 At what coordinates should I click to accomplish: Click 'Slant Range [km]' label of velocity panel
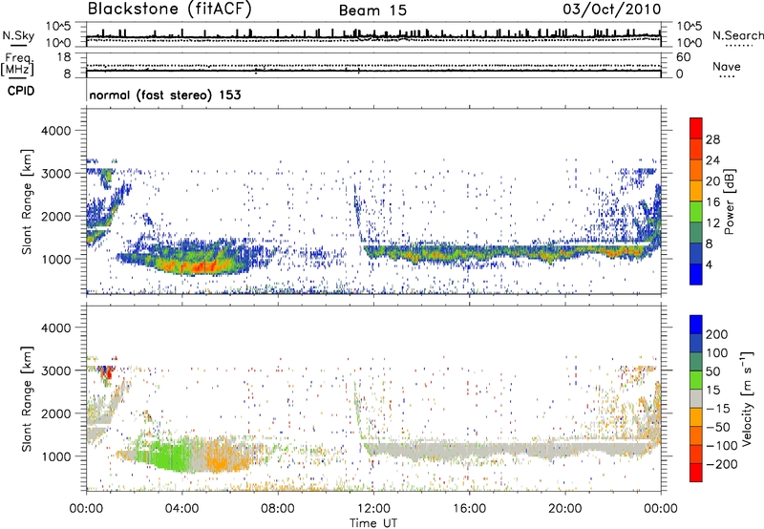click(27, 398)
